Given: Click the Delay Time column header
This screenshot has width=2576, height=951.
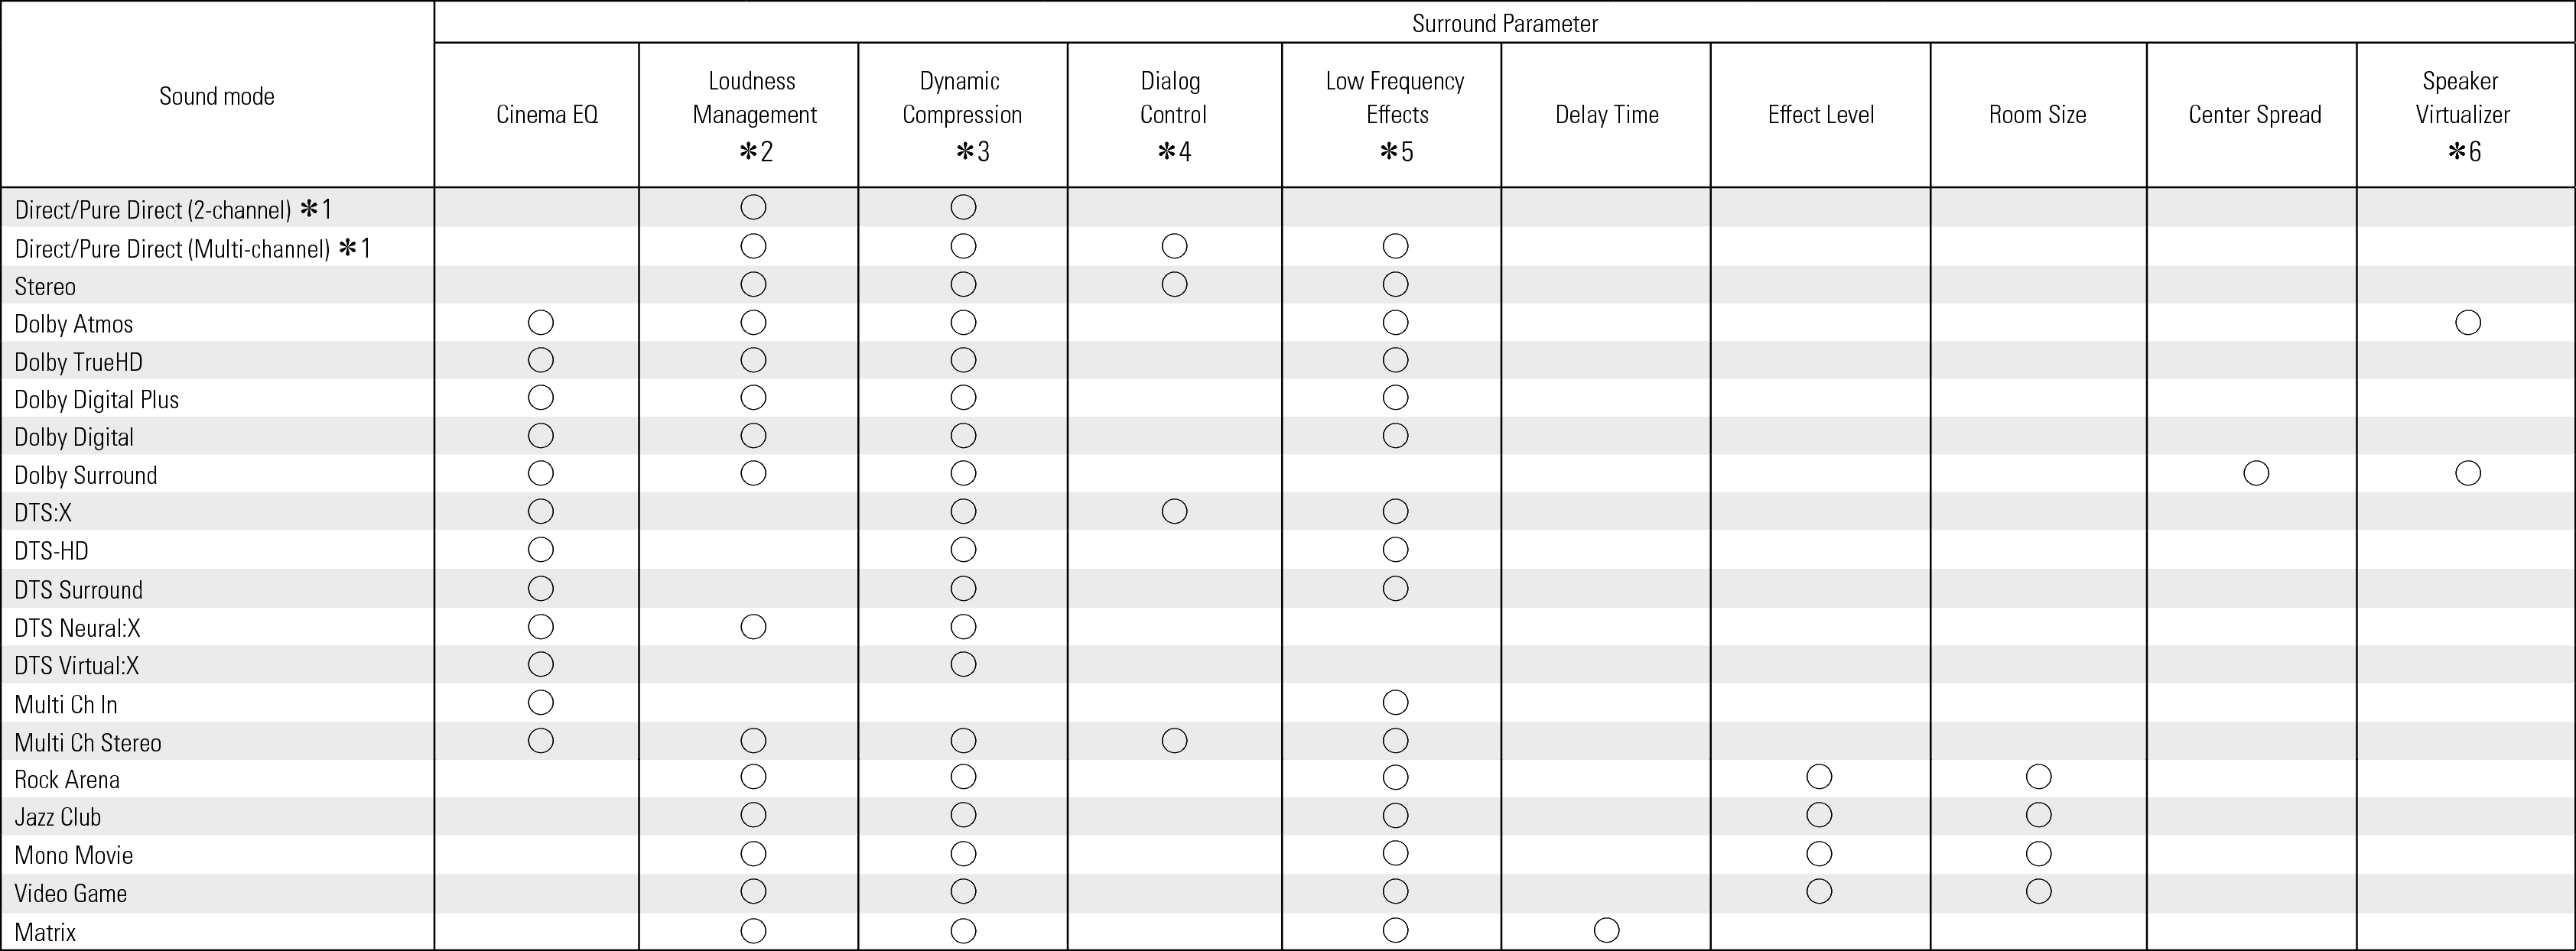Looking at the screenshot, I should point(1606,115).
